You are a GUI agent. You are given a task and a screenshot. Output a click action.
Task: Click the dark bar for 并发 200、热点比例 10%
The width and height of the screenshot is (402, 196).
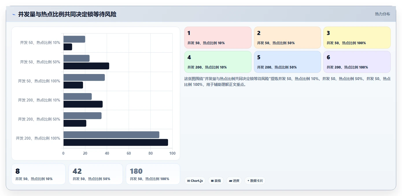[83, 104]
